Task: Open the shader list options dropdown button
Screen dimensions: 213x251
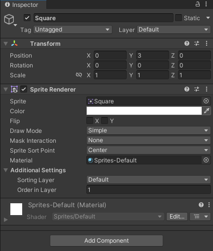Action: click(x=200, y=217)
